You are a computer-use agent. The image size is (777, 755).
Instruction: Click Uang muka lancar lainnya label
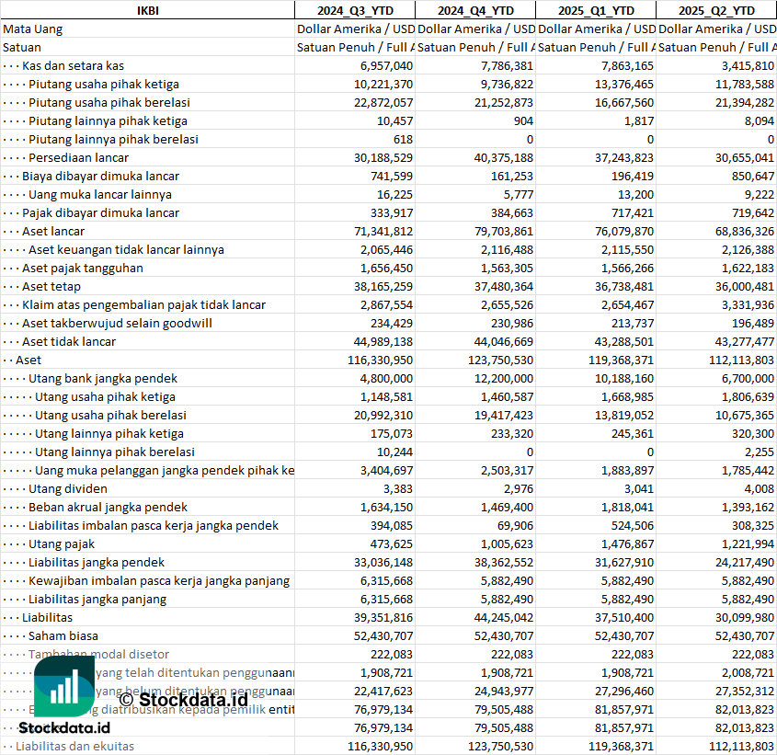[99, 194]
